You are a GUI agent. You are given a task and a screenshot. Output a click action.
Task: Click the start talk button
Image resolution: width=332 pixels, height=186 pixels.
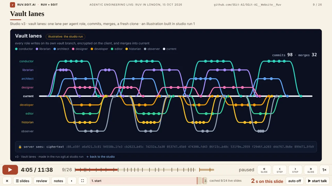click(x=317, y=181)
